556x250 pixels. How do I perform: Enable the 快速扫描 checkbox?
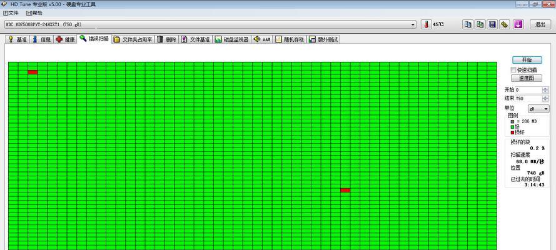click(x=513, y=70)
